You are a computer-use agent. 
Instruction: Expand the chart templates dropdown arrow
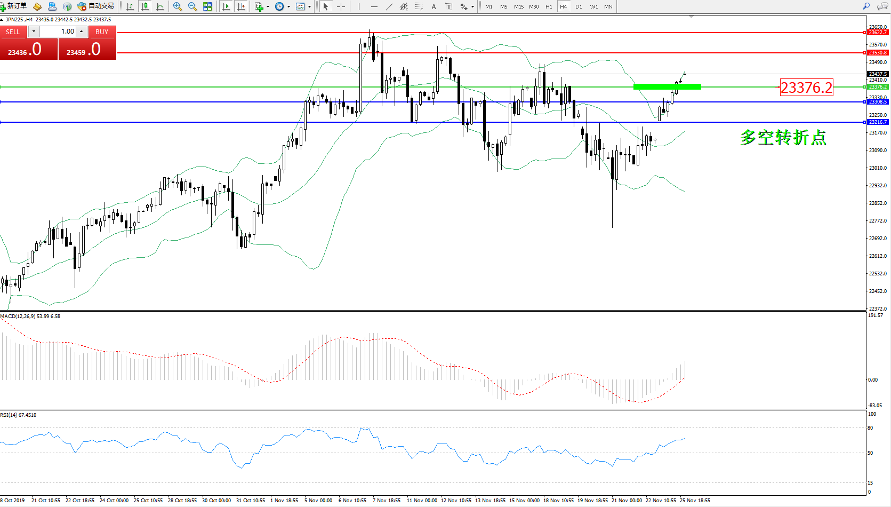pos(310,7)
